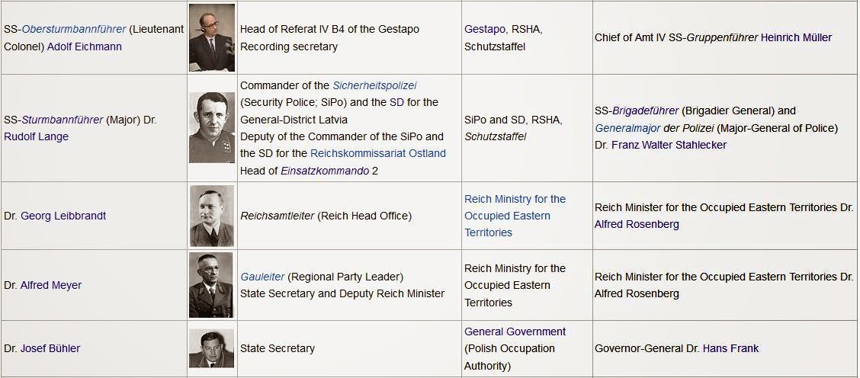Screen dimensions: 860x378
Task: Follow the General Government link
Action: click(515, 332)
